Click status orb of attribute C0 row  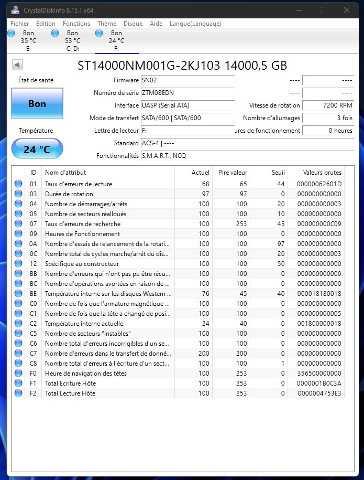[x=18, y=303]
